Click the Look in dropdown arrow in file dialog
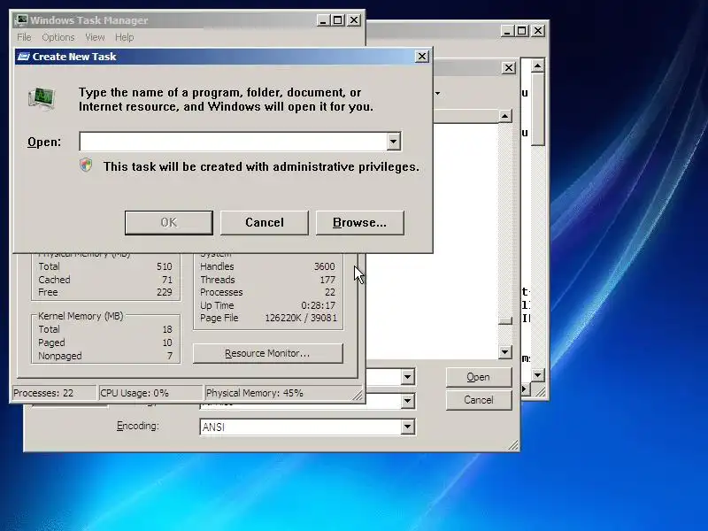The image size is (708, 531). 437,94
